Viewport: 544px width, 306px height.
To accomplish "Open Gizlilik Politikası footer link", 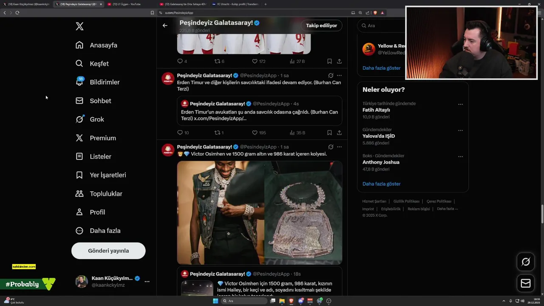I will click(x=406, y=201).
